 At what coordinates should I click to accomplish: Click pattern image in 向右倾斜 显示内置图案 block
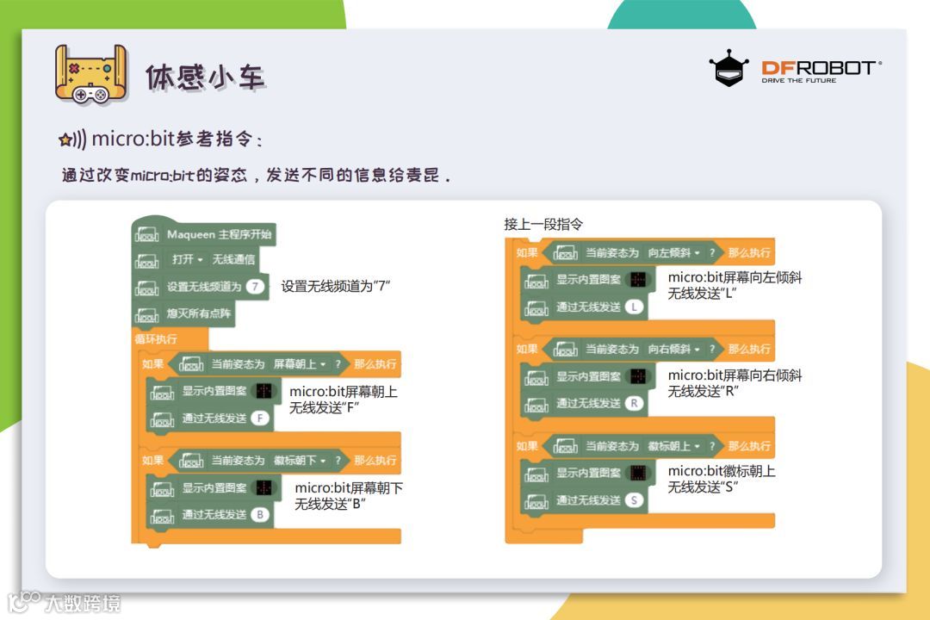coord(638,376)
